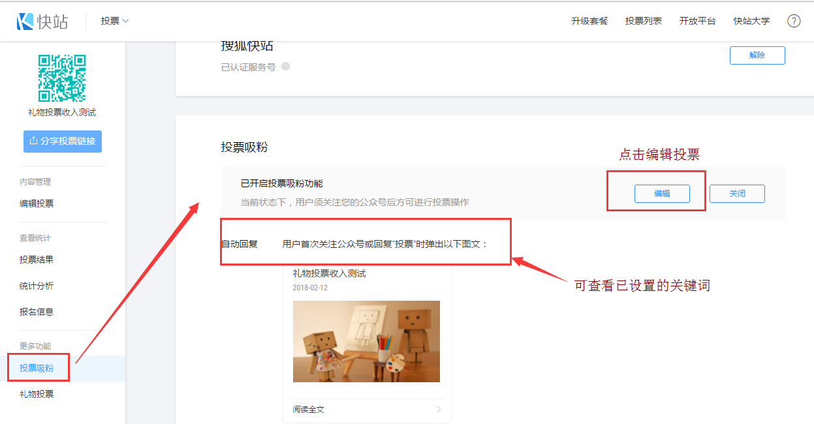Open 快站大学 link in header
Viewport: 814px width, 424px height.
pos(751,21)
